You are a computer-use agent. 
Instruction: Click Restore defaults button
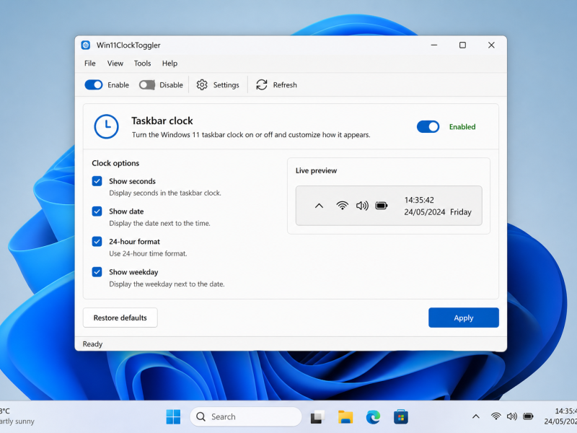[x=120, y=318]
